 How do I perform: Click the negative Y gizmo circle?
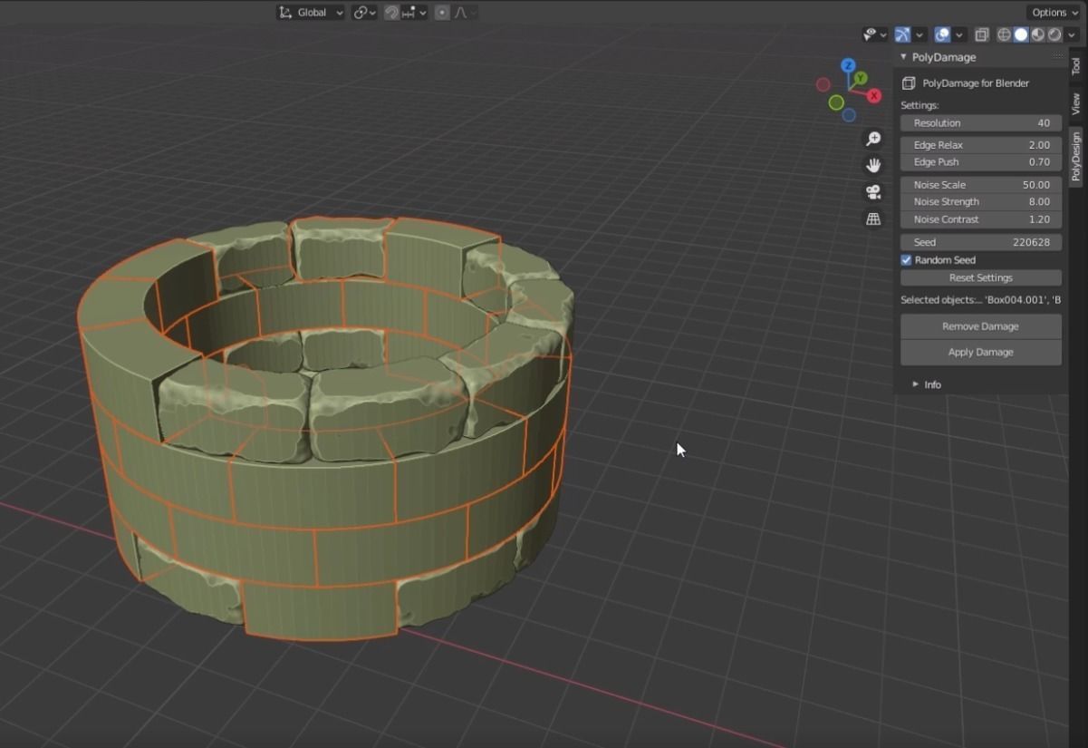coord(836,102)
